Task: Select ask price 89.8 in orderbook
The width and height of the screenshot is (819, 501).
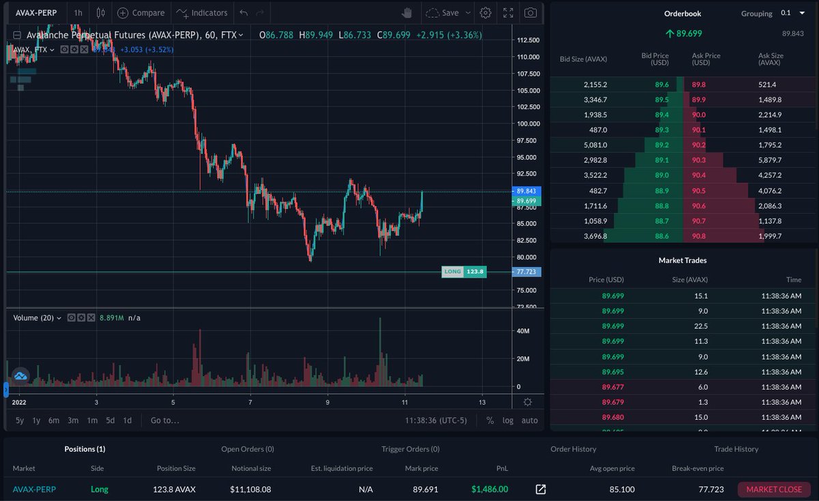Action: pyautogui.click(x=699, y=85)
